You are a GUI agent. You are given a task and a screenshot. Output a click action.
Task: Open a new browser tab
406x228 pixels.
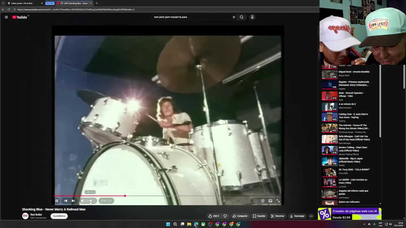pos(97,3)
